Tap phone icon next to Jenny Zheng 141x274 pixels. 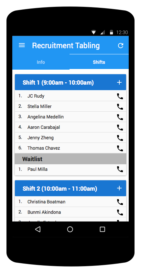point(120,138)
